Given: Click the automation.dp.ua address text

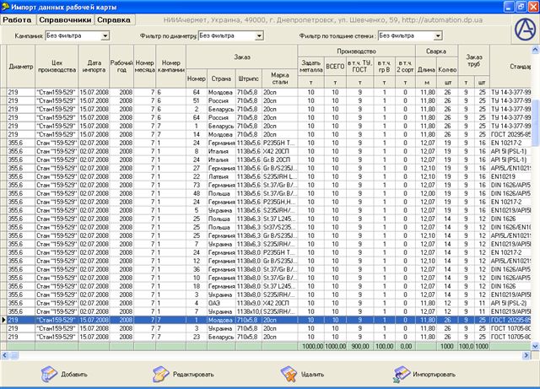Looking at the screenshot, I should tap(442, 20).
